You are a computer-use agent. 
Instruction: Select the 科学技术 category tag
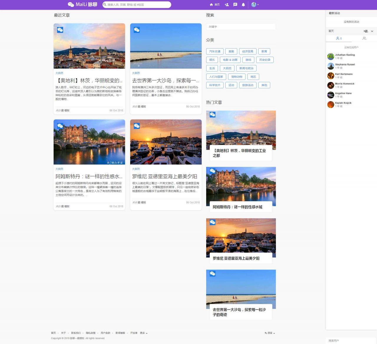(x=215, y=85)
